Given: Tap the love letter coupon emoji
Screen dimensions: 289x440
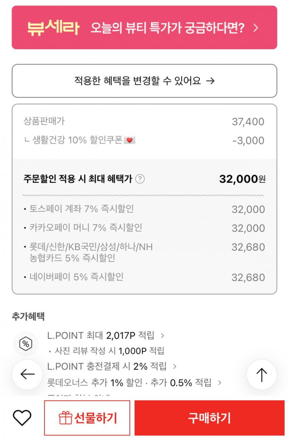Looking at the screenshot, I should pos(129,141).
